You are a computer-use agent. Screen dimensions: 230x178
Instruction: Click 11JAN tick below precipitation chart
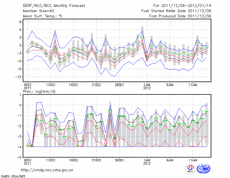tap(193, 160)
